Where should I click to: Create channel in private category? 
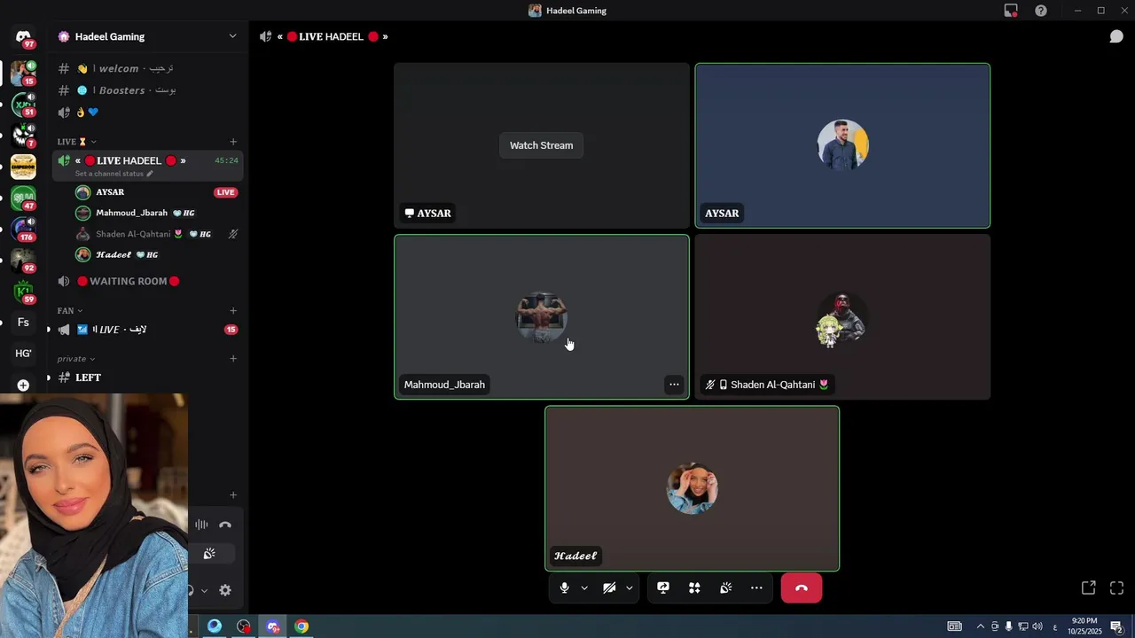pos(233,359)
